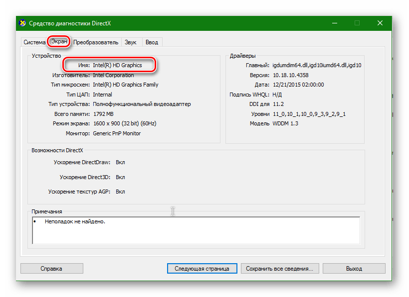Viewport: 409px width, 297px height.
Task: Click the DirectX icon in title bar
Action: 22,23
